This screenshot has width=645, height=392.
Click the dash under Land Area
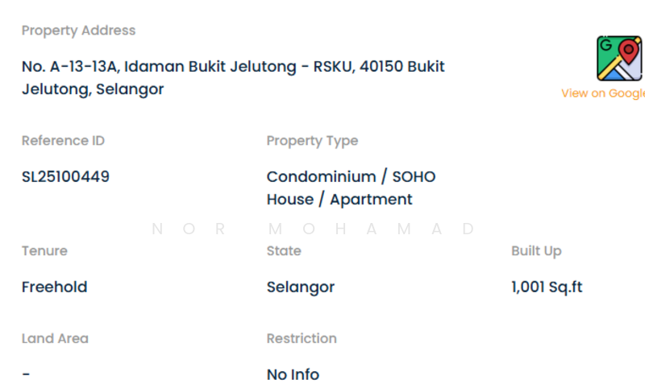pos(26,374)
